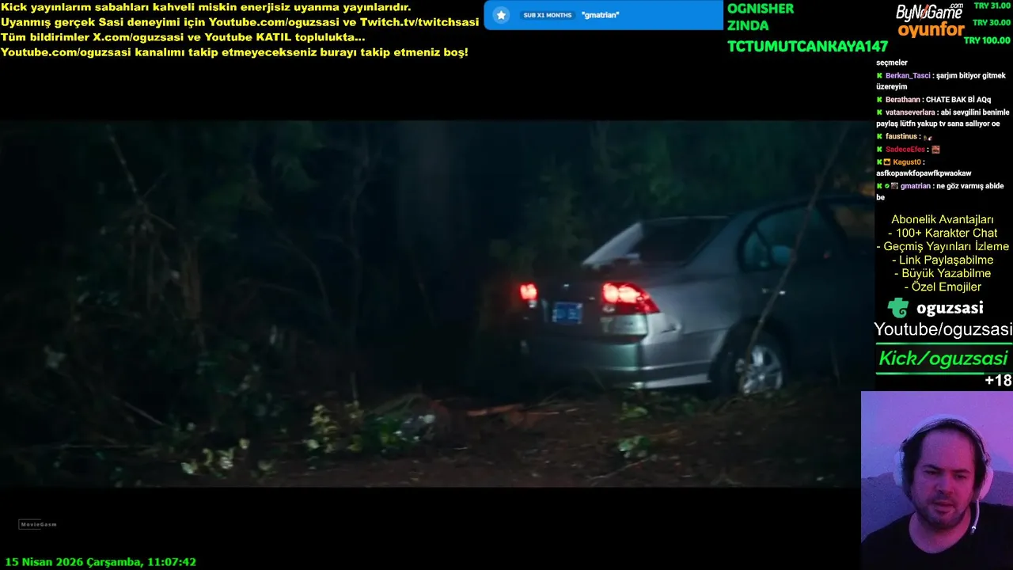Click the yellow line starting "Kick yayınlarım sabahları"
This screenshot has width=1013, height=570.
pyautogui.click(x=206, y=7)
